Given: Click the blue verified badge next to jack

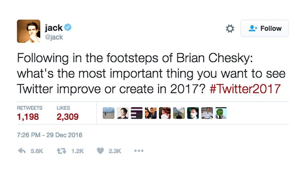Looking at the screenshot, I should pyautogui.click(x=68, y=28).
